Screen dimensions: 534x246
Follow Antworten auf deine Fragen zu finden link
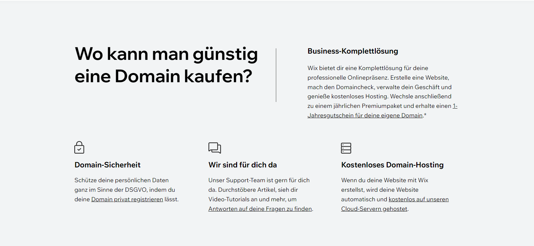260,209
